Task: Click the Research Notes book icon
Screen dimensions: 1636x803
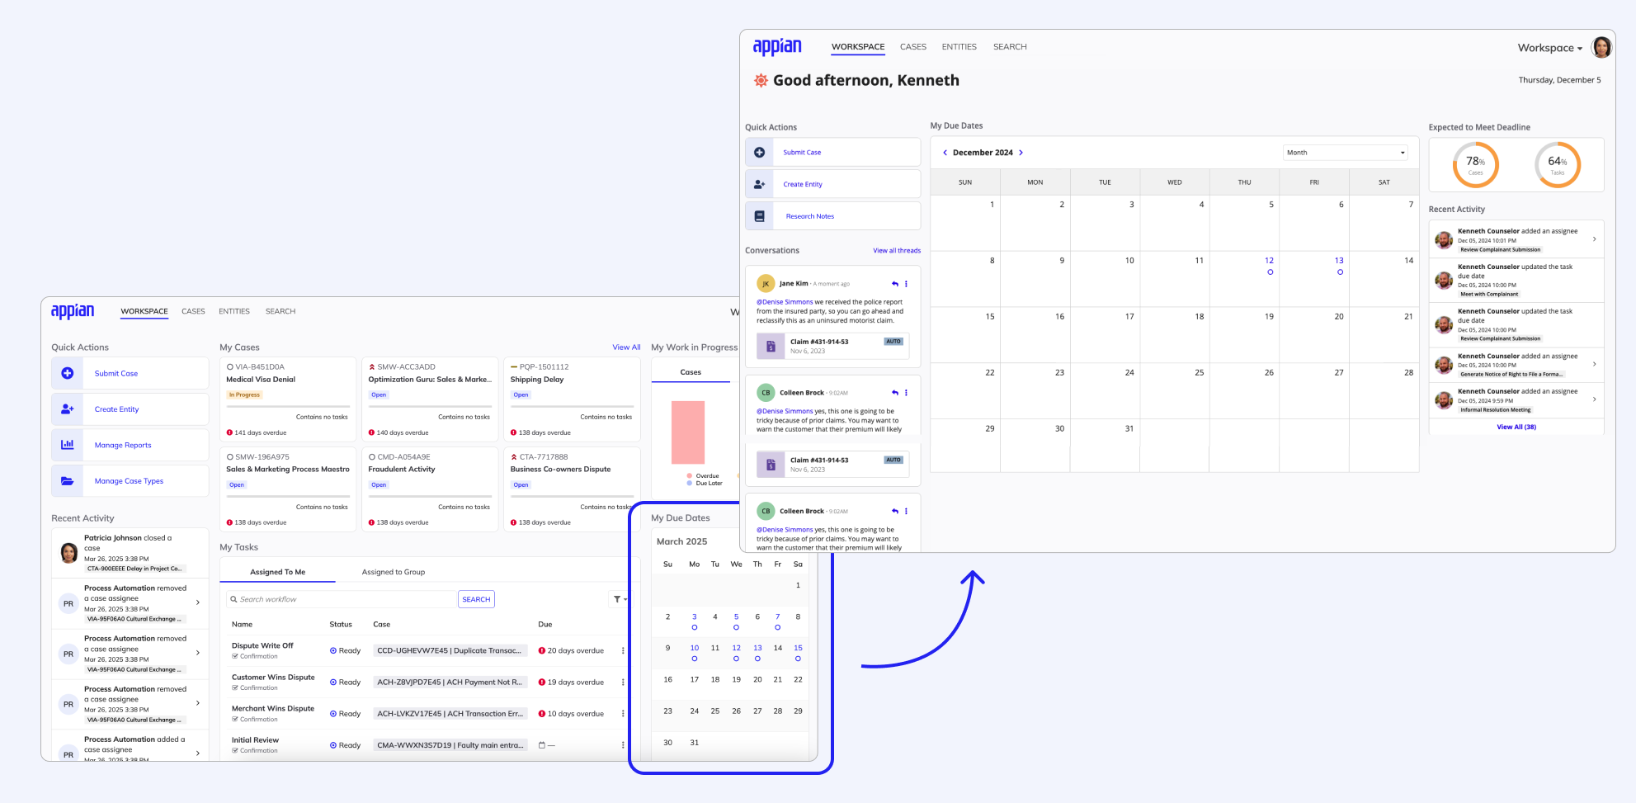Action: pyautogui.click(x=759, y=216)
